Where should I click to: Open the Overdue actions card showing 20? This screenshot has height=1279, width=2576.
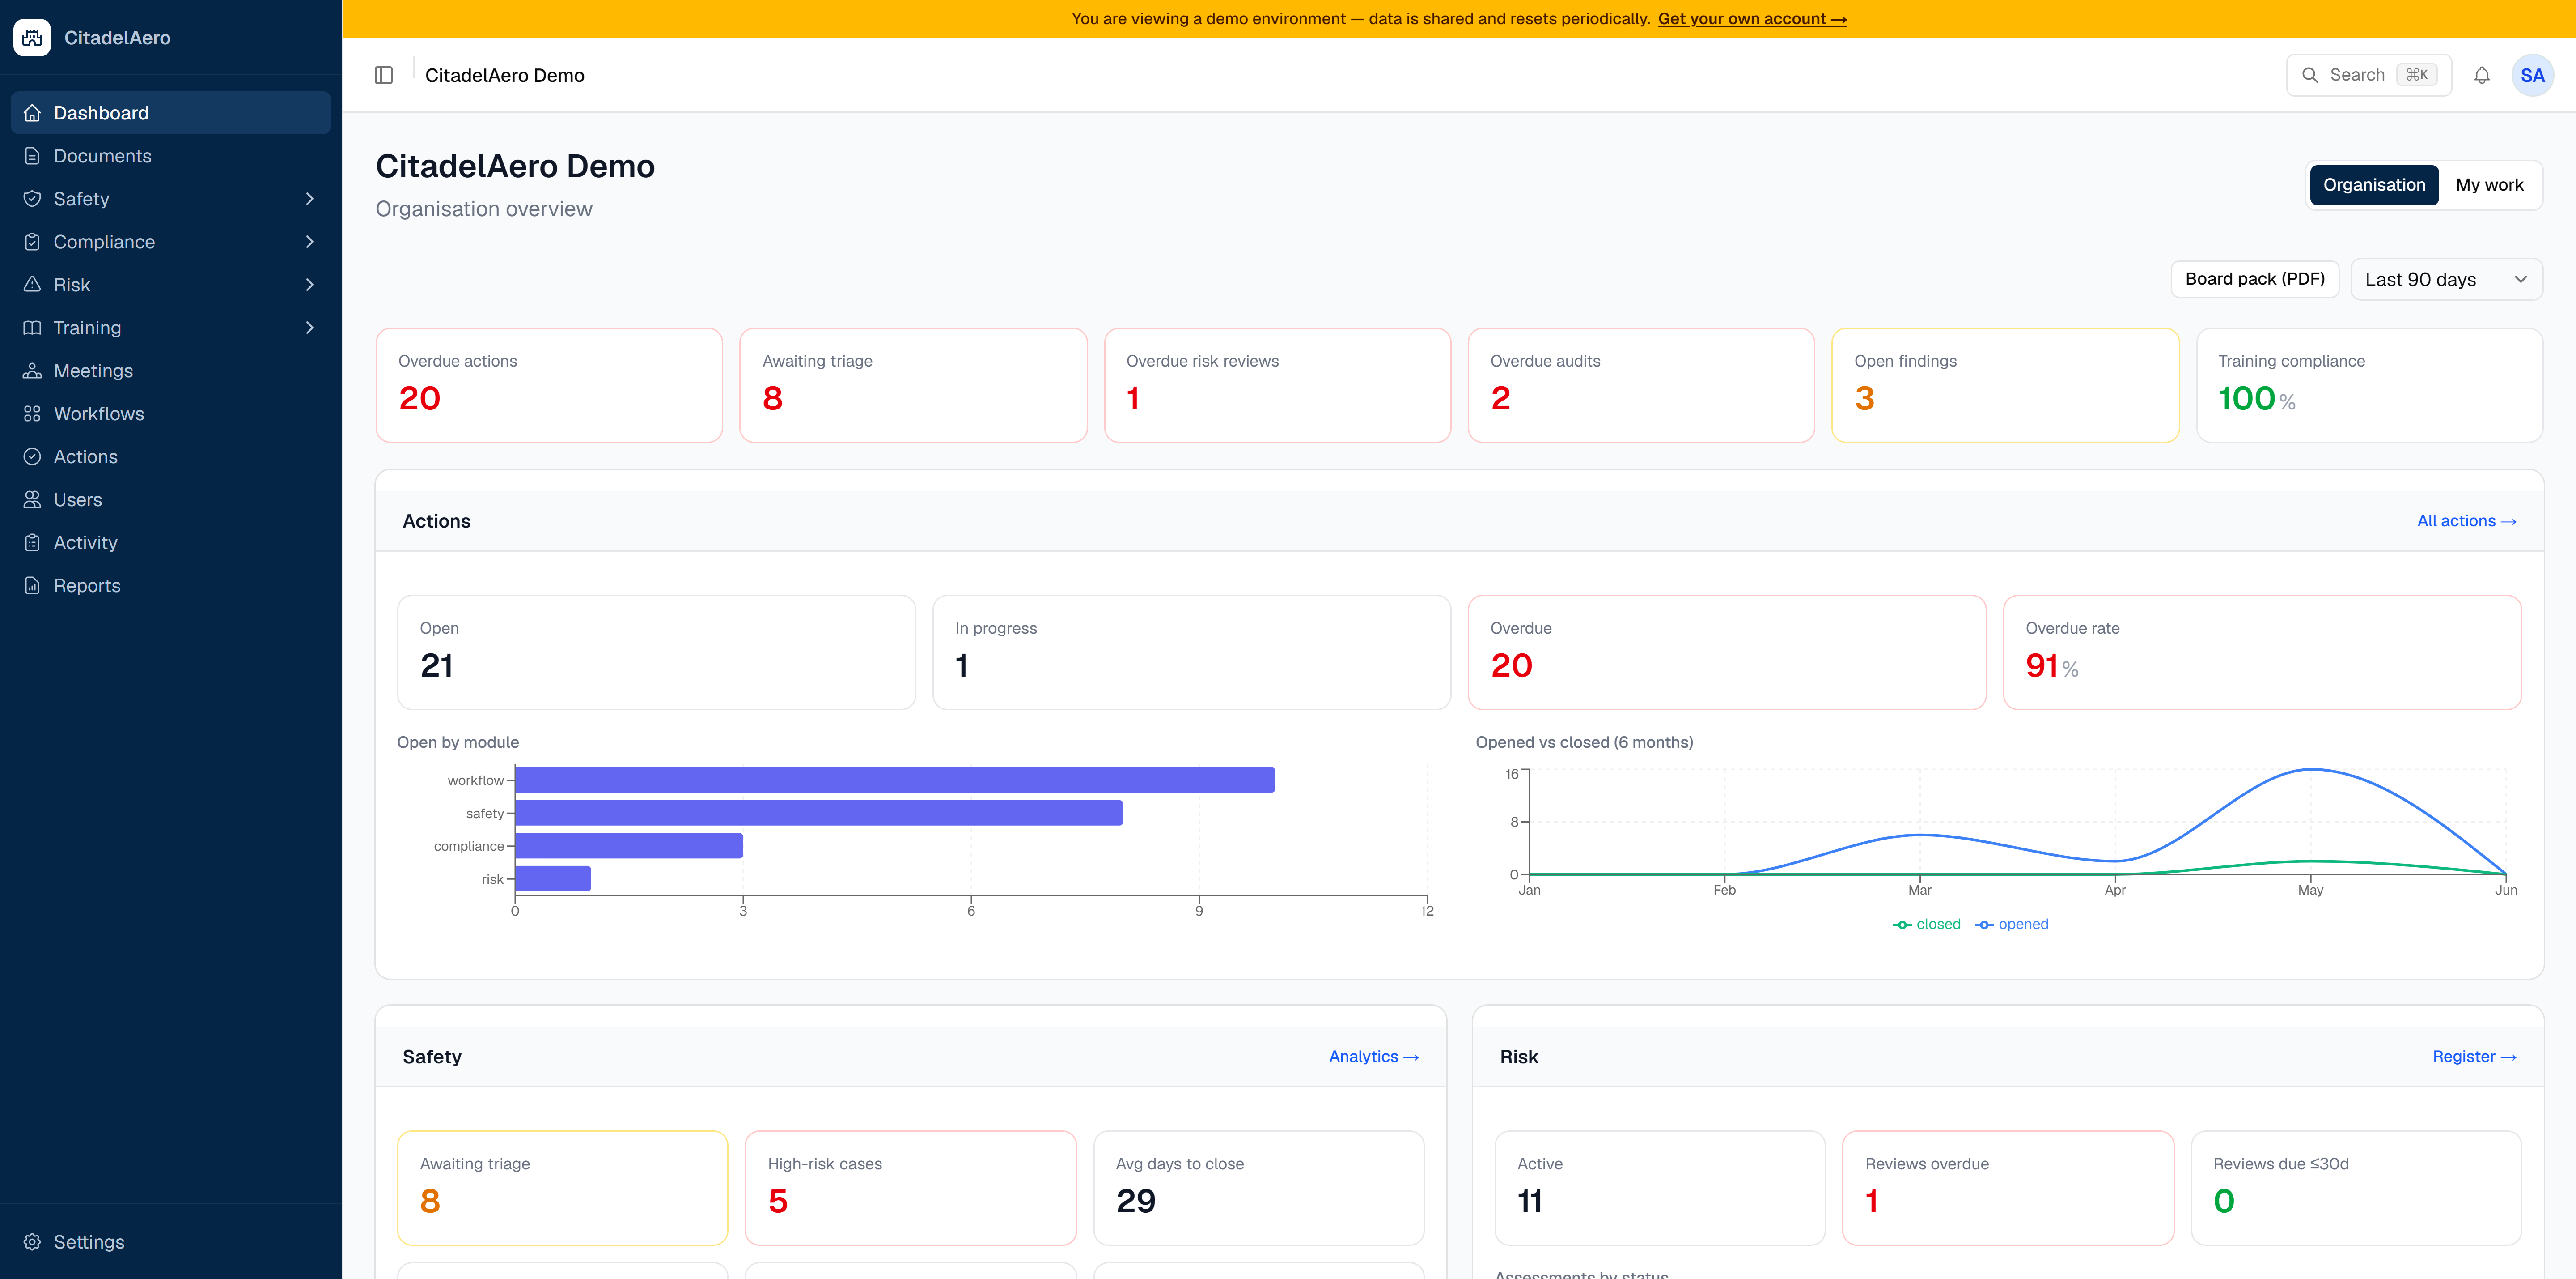coord(549,385)
